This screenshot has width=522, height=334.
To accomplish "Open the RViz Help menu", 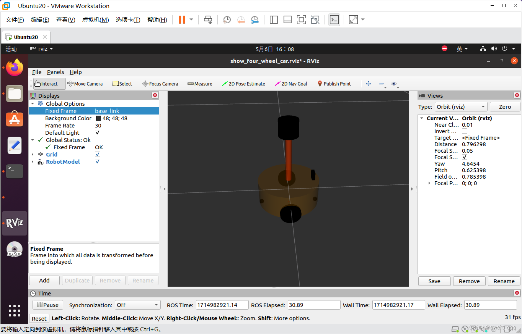I will point(76,72).
